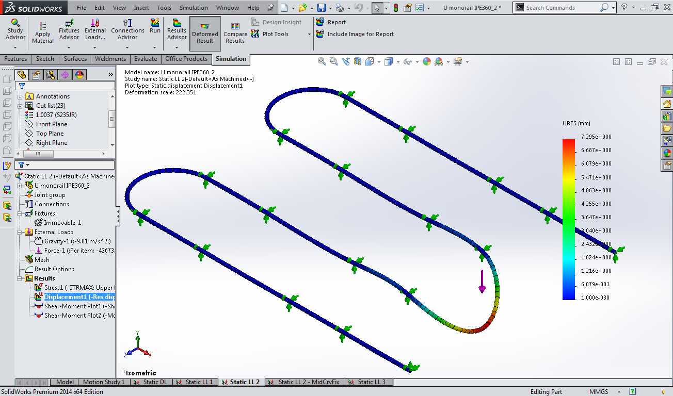
Task: Run the simulation study
Action: pos(155,27)
